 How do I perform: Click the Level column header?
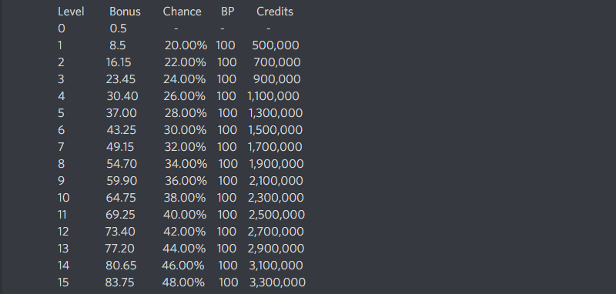click(x=71, y=12)
